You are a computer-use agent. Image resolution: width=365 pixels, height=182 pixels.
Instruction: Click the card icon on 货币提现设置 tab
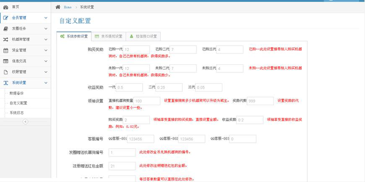97,36
